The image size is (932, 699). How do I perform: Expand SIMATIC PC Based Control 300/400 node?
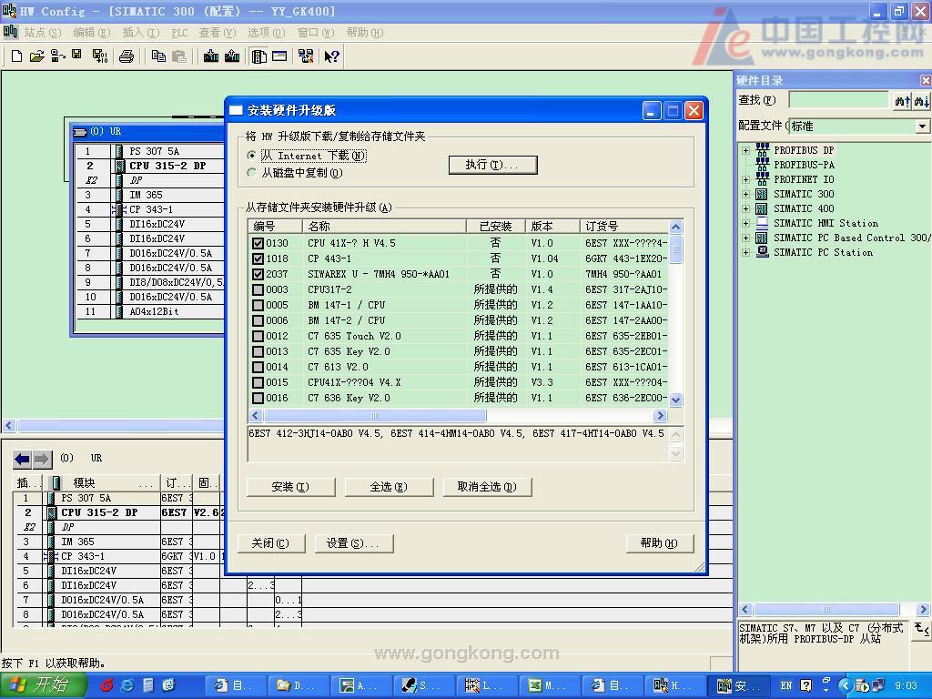point(745,238)
